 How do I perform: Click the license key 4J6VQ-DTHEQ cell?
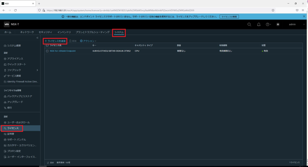pos(111,51)
